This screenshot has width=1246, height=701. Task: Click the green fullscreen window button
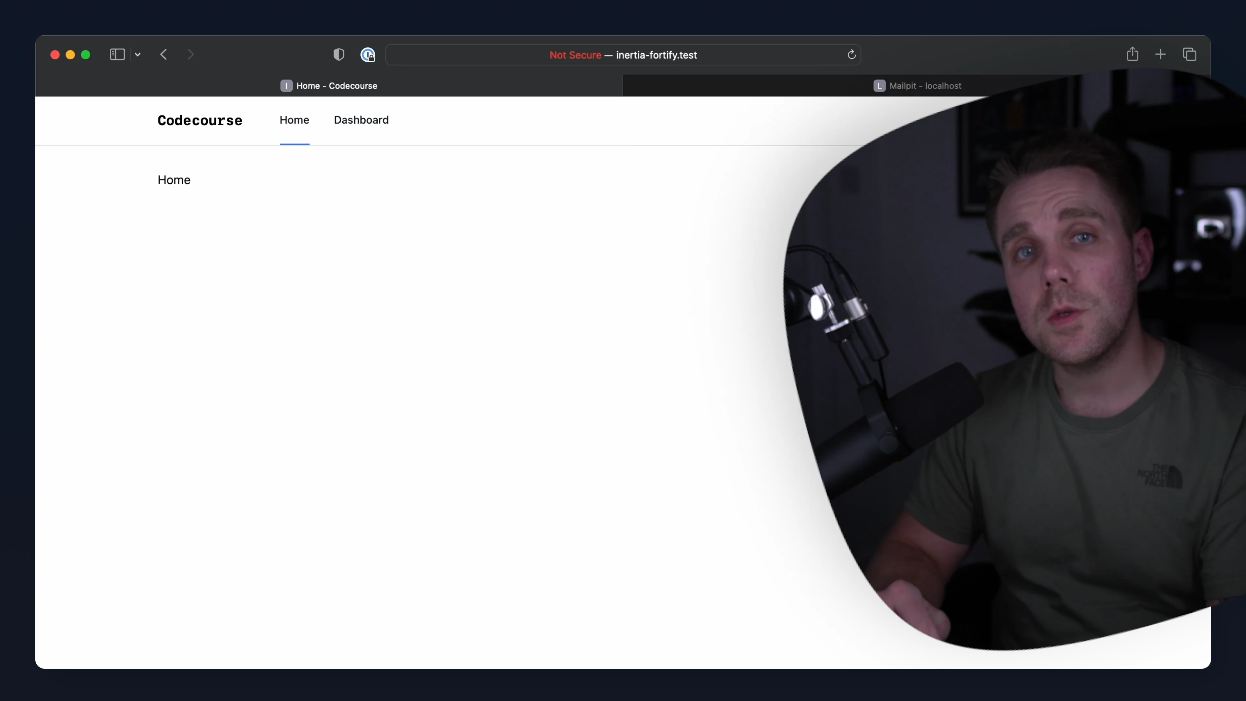86,55
